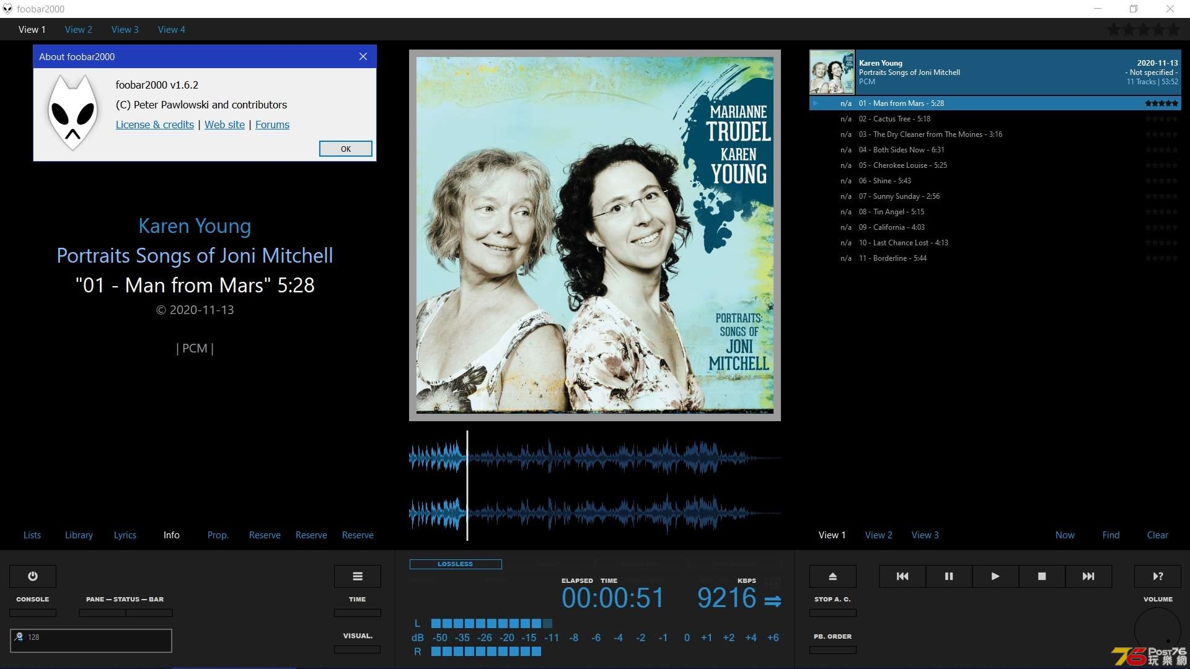The width and height of the screenshot is (1190, 669).
Task: Click the foobar2000 title bar app icon
Action: tap(7, 9)
